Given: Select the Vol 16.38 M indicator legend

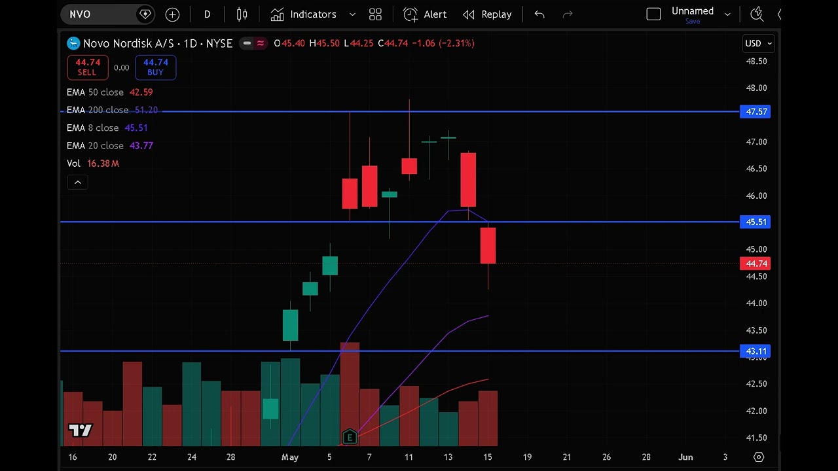Looking at the screenshot, I should (92, 163).
